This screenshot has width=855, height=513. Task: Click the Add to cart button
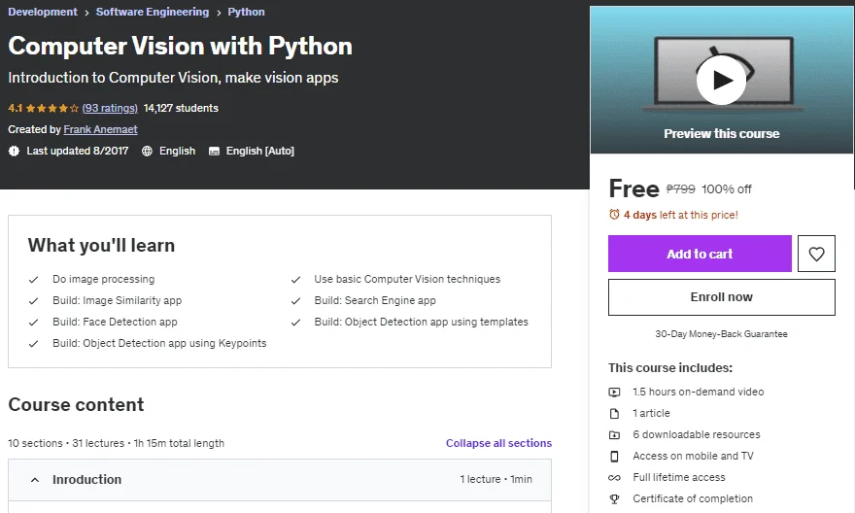pyautogui.click(x=700, y=254)
